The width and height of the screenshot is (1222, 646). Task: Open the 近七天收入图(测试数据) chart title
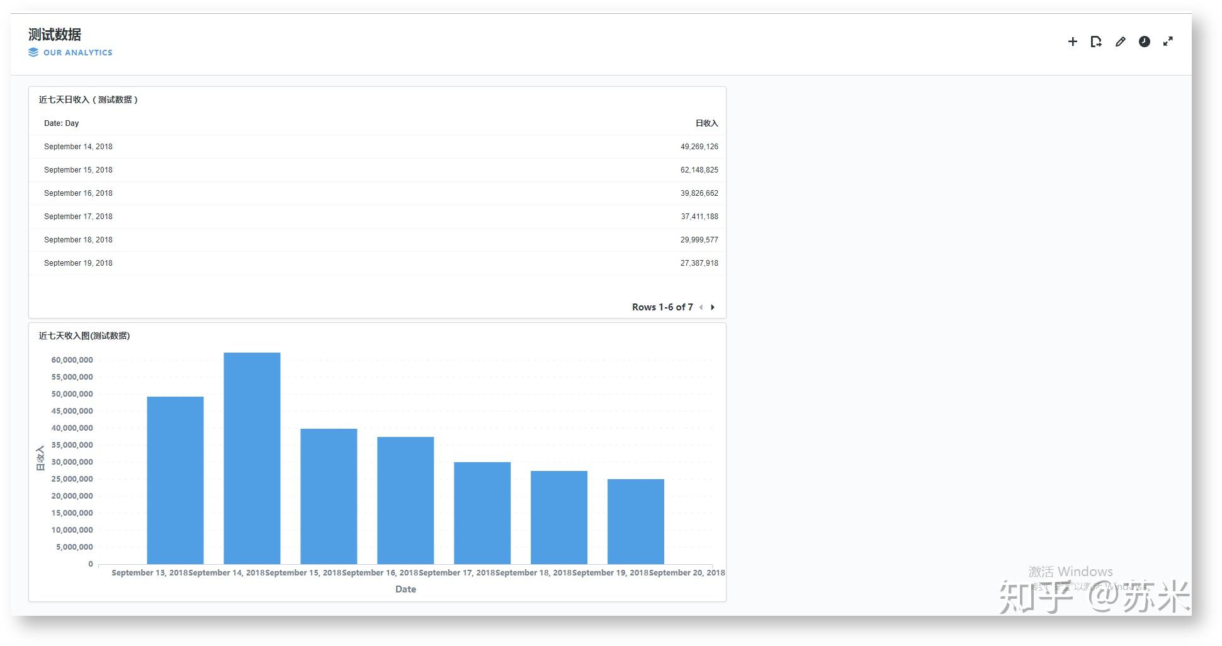coord(84,336)
